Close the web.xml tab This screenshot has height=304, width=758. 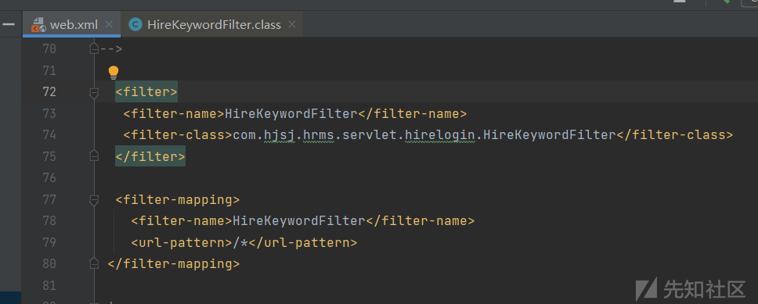(x=109, y=24)
